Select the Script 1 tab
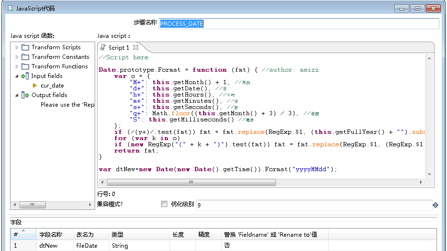The width and height of the screenshot is (447, 251). tap(118, 47)
